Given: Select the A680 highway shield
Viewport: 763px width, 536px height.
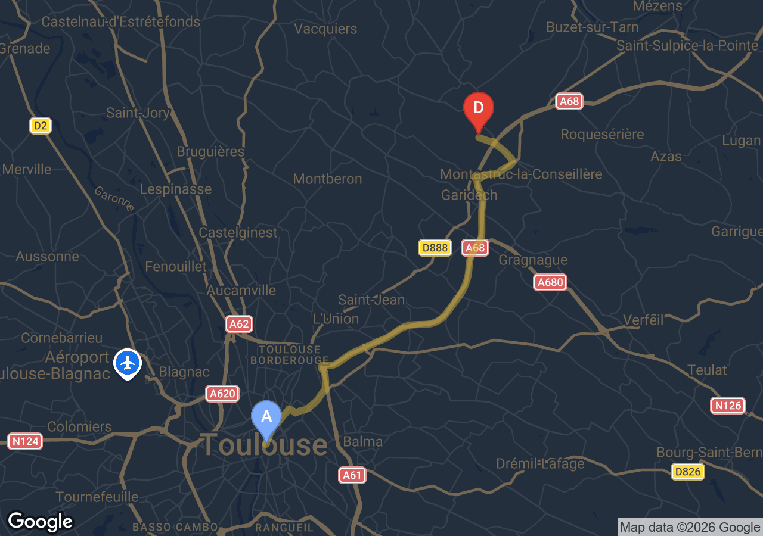Looking at the screenshot, I should click(x=550, y=282).
